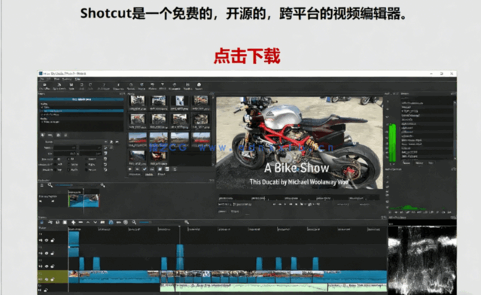Viewport: 481px width, 295px height.
Task: Click the timeline Lift up-arrow icon
Action: [x=88, y=222]
